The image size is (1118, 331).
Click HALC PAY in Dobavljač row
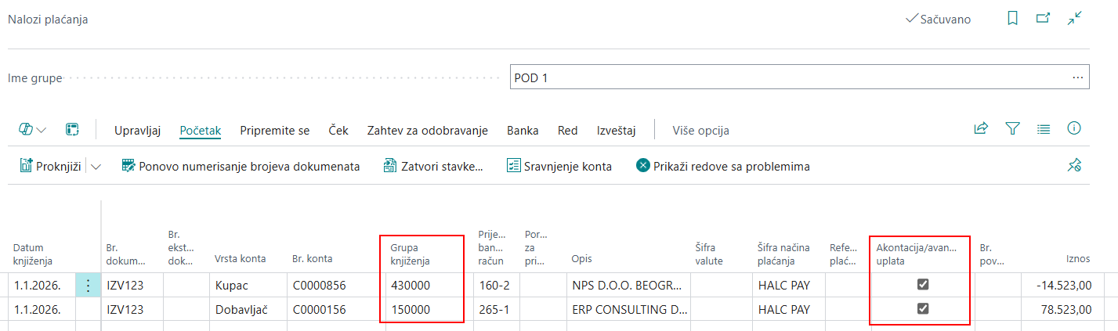pyautogui.click(x=784, y=309)
